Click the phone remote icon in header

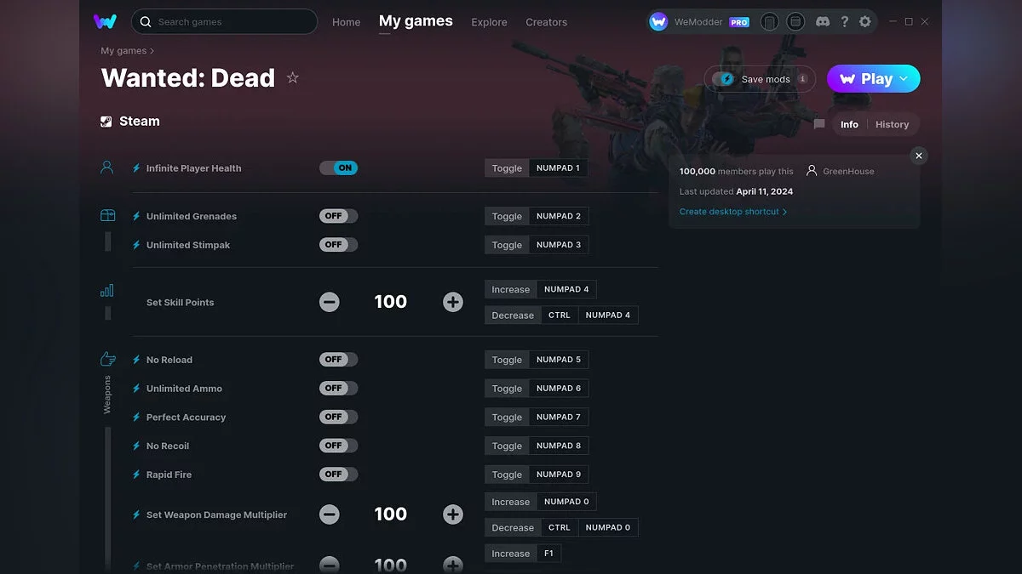point(770,22)
